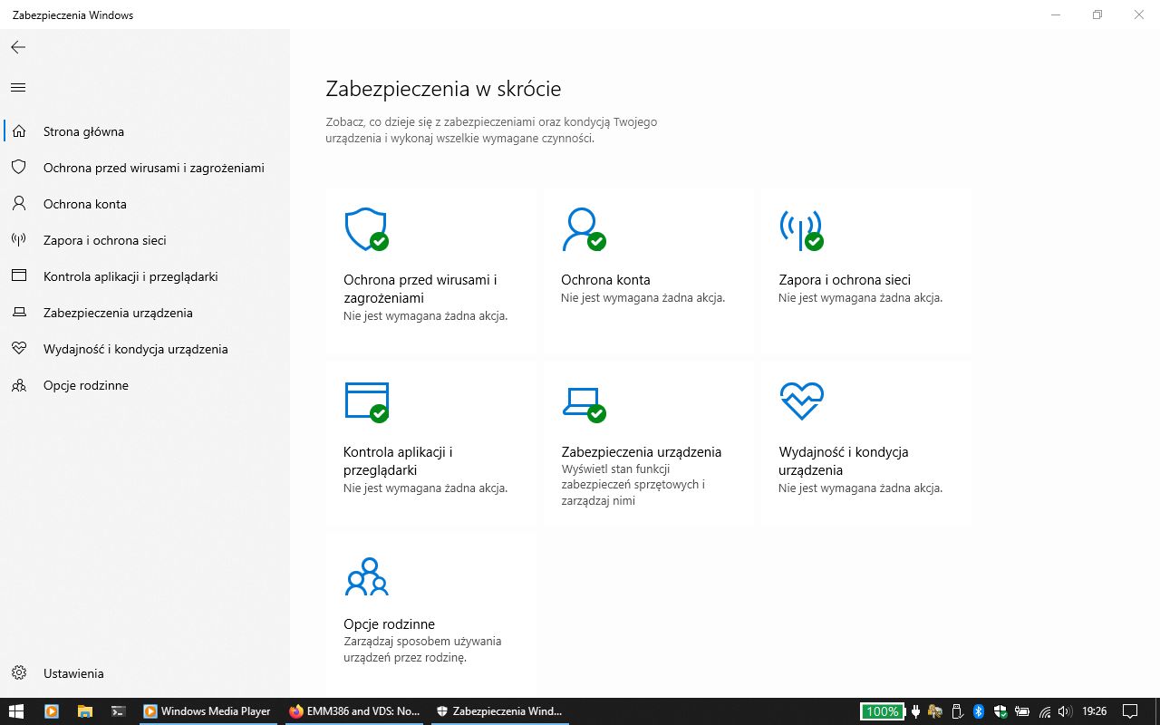The image size is (1160, 725).
Task: Click 'Nie jest wymagana żadna akcja' under Zapora
Action: click(860, 298)
